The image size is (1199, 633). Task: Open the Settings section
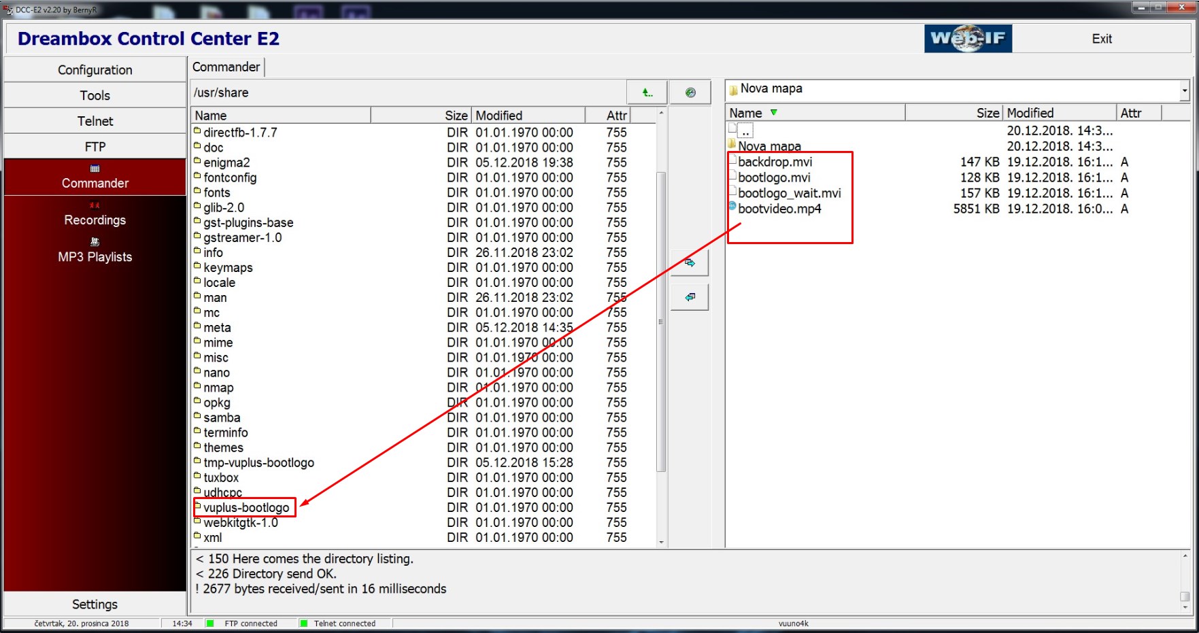point(95,604)
